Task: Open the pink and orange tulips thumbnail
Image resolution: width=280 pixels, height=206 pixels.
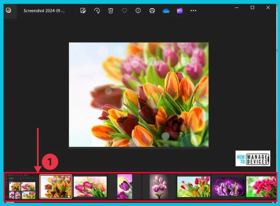Action: (x=193, y=187)
